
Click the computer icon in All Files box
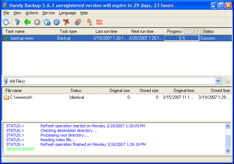[6, 81]
